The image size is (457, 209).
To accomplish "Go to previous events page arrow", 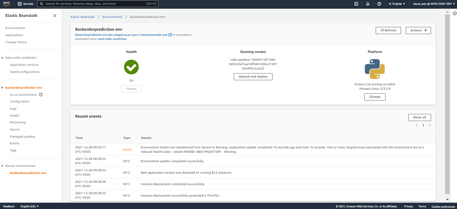I will point(417,125).
